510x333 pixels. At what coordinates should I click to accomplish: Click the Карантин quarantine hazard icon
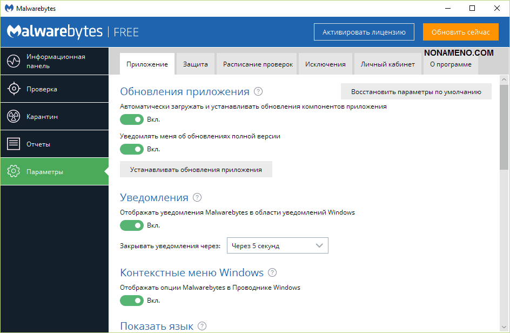(14, 117)
